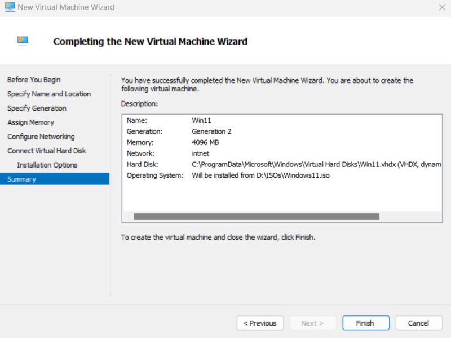
Task: Click the Win11.vhdx hard disk path
Action: (316, 164)
